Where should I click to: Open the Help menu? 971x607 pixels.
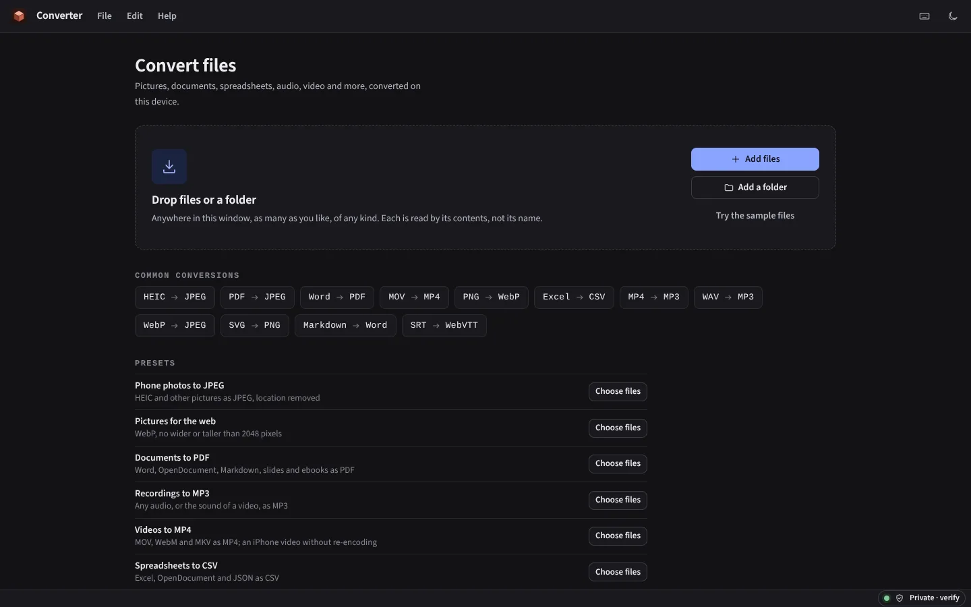(167, 16)
